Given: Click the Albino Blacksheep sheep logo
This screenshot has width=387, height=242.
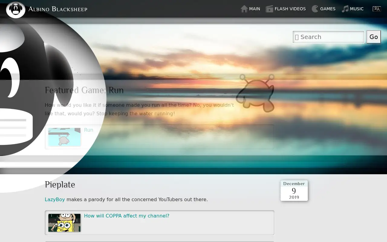Looking at the screenshot, I should click(x=16, y=10).
